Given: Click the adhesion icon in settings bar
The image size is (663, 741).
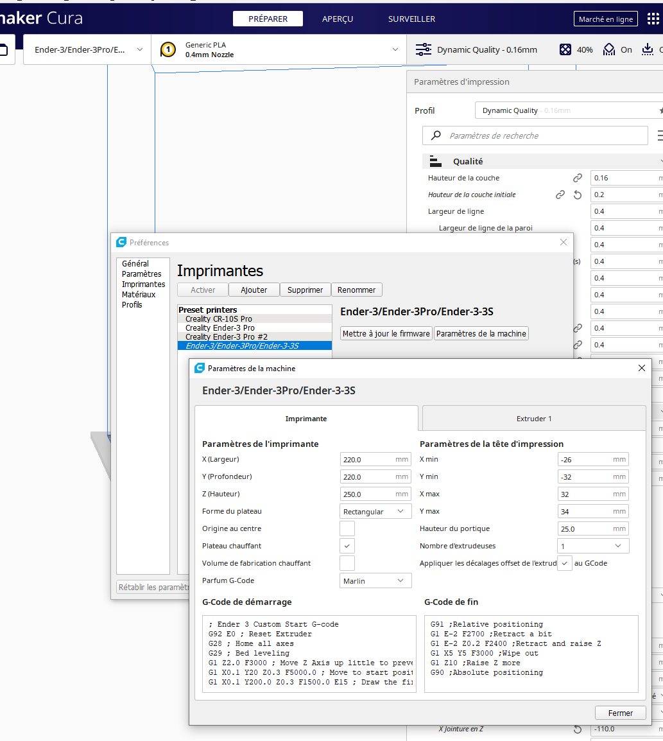Looking at the screenshot, I should (648, 49).
